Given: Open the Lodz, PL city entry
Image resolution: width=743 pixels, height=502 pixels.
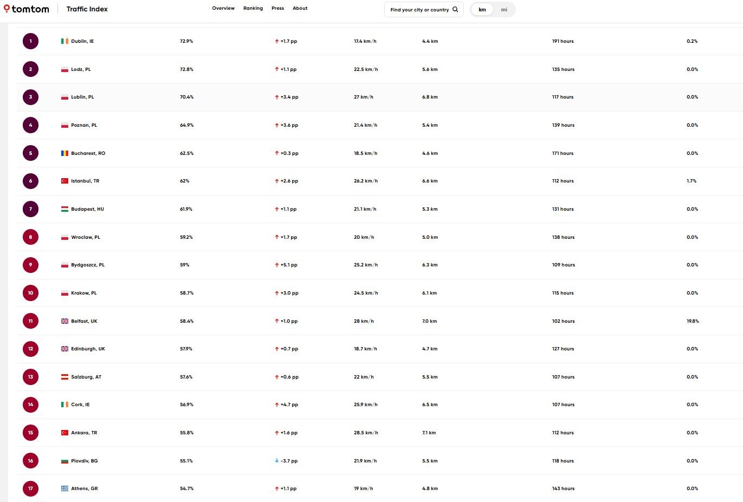Looking at the screenshot, I should tap(81, 69).
